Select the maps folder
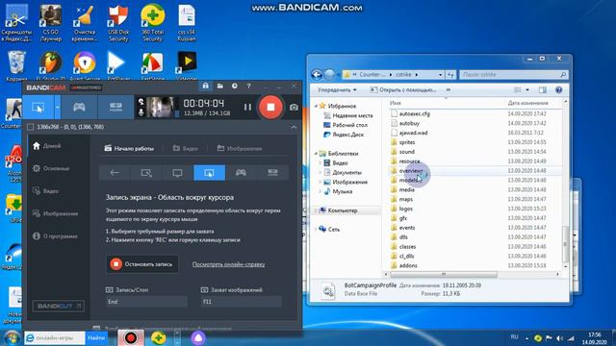Viewport: 616px width, 346px height. pyautogui.click(x=405, y=199)
